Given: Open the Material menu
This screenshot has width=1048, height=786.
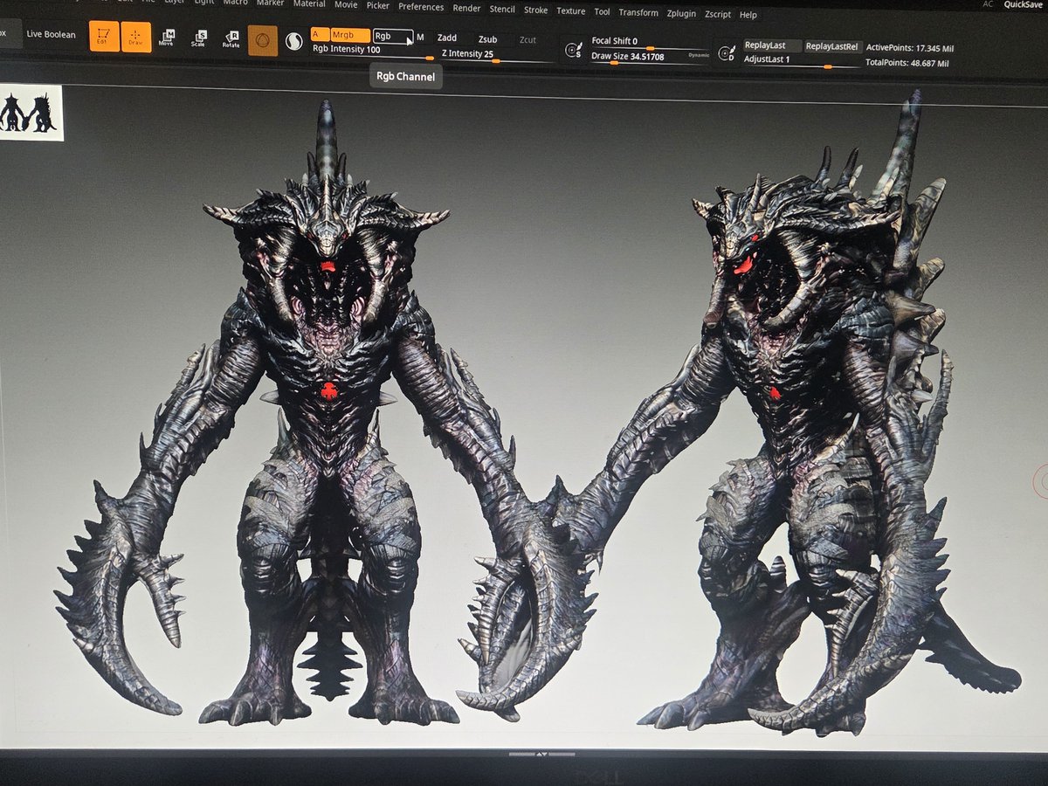Looking at the screenshot, I should point(309,3).
